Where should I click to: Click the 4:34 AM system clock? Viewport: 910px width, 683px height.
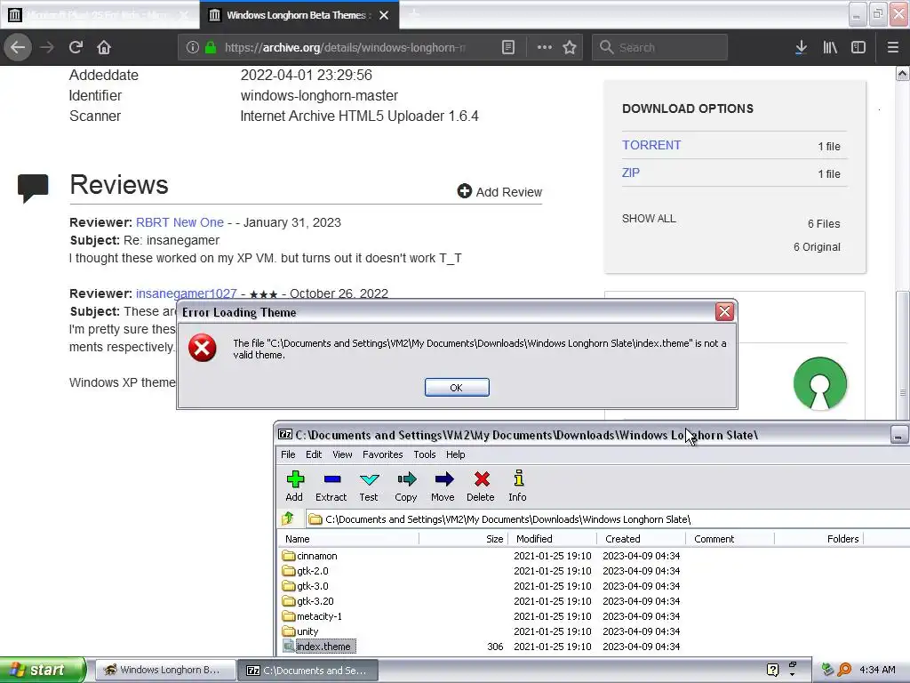click(877, 670)
